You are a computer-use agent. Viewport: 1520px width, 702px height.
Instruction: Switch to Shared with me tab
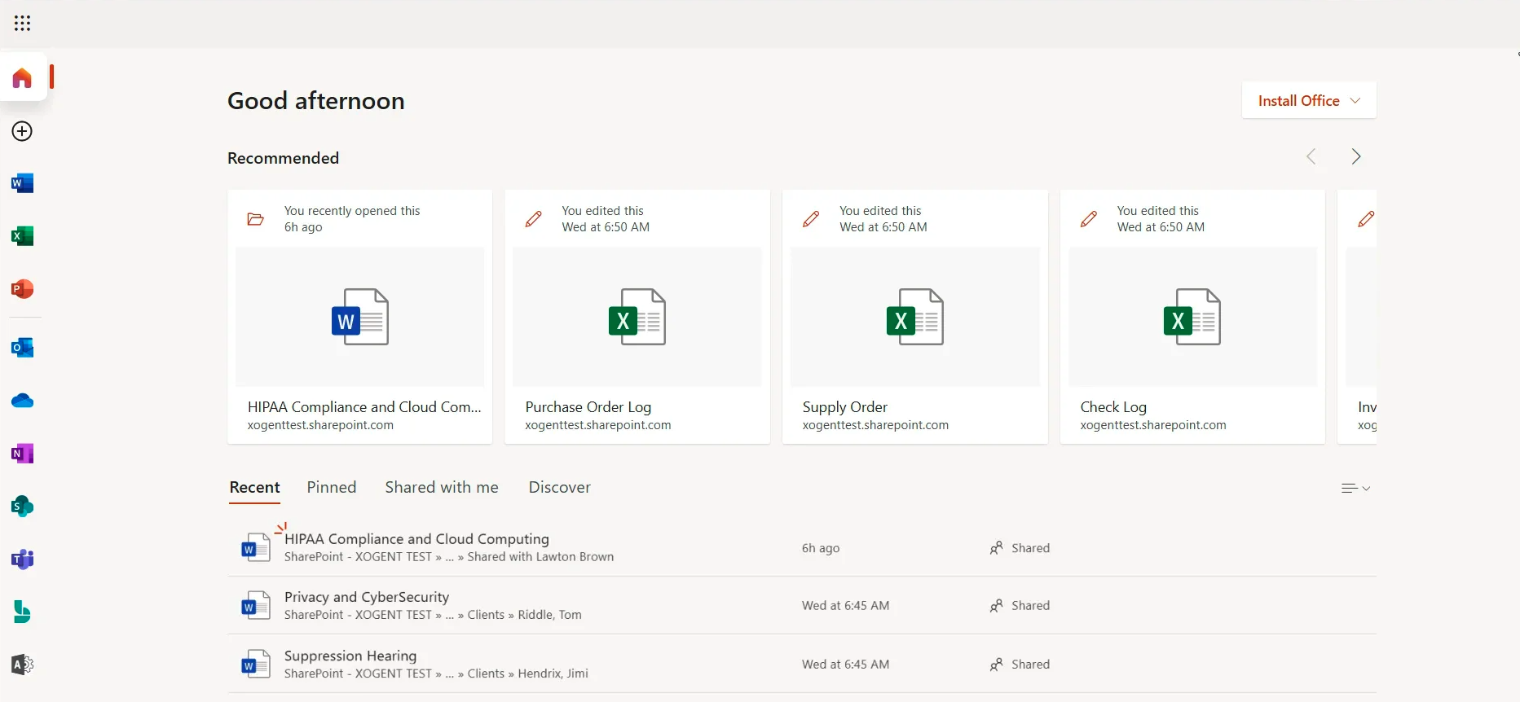[442, 487]
